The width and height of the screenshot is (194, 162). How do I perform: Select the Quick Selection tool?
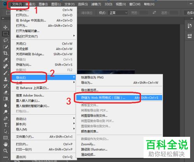tap(5, 47)
